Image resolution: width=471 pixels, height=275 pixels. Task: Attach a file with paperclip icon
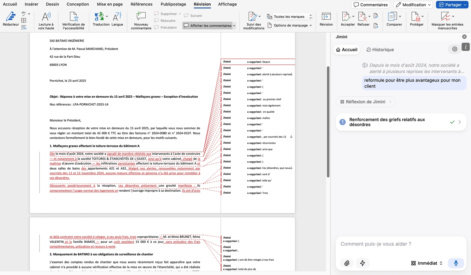[x=347, y=263]
